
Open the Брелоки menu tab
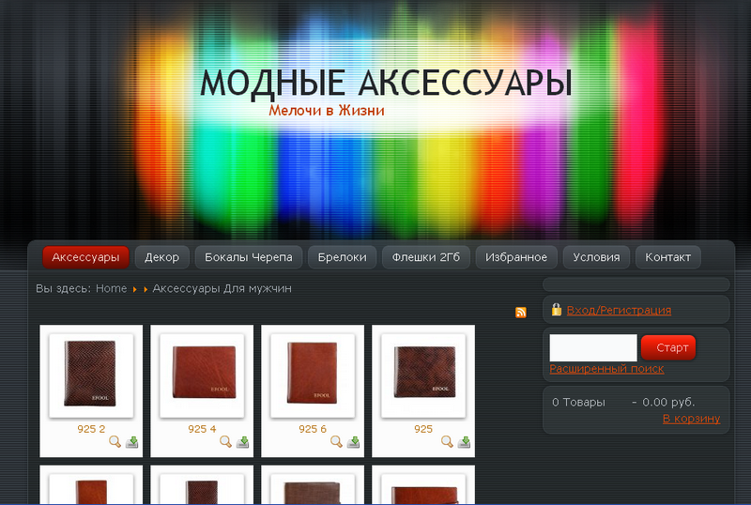(342, 257)
